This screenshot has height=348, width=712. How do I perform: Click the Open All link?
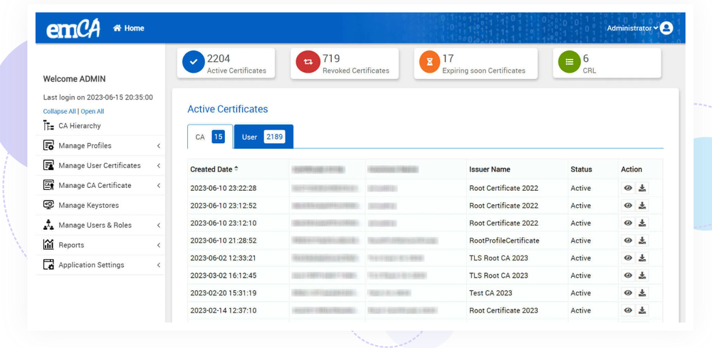point(92,111)
